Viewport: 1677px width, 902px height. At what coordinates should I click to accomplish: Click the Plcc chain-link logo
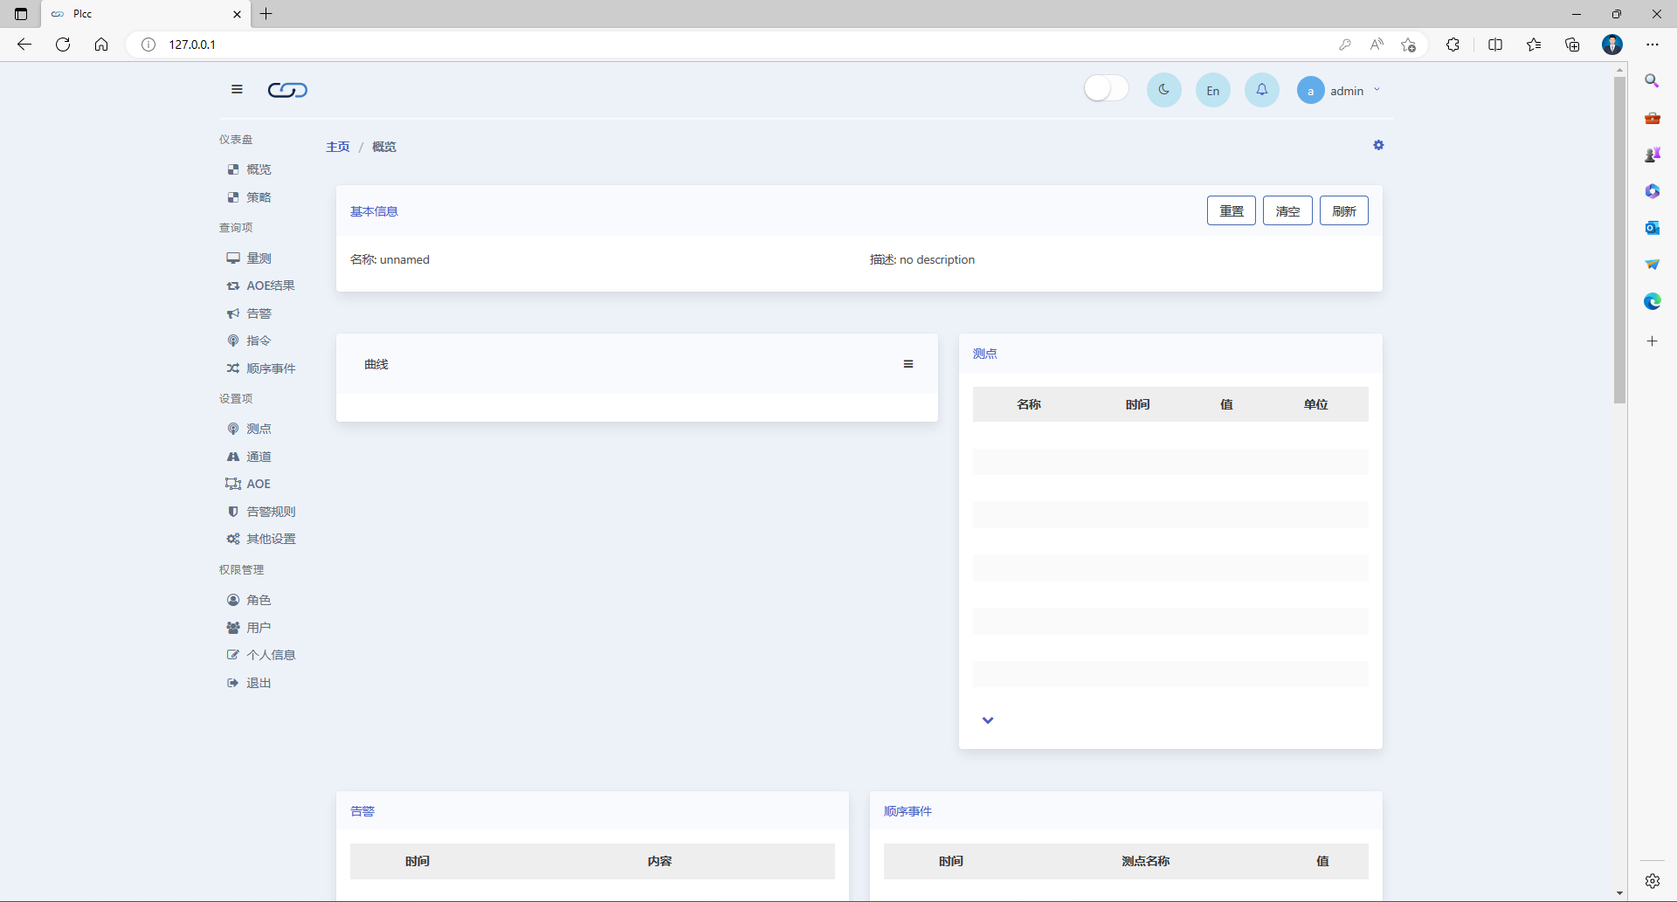point(287,90)
